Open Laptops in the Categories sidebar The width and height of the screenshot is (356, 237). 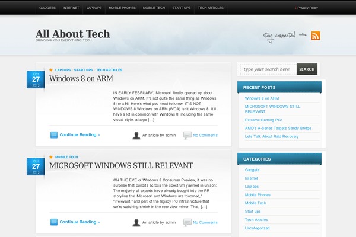pyautogui.click(x=252, y=187)
